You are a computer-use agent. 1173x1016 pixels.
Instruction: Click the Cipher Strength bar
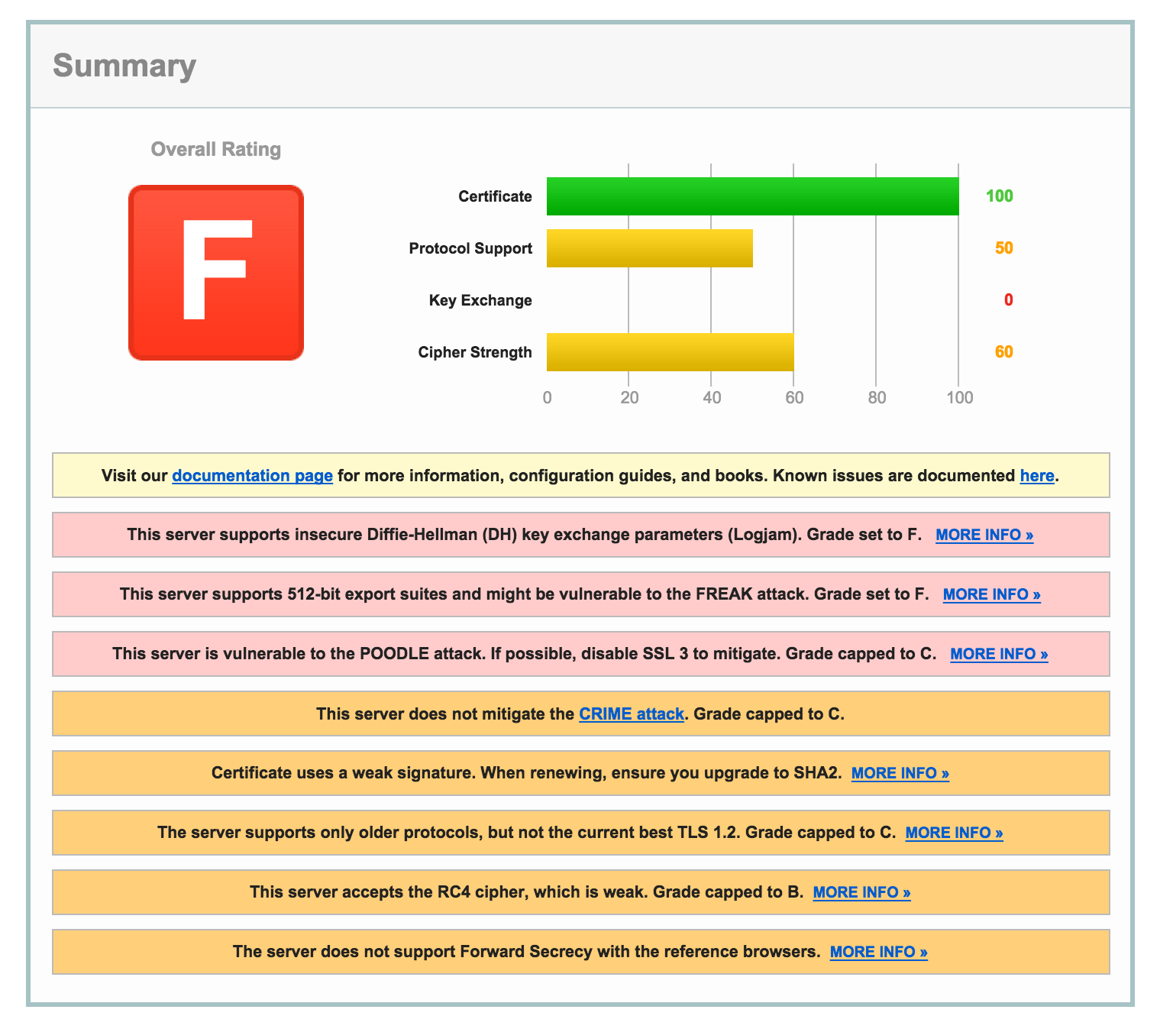point(670,352)
